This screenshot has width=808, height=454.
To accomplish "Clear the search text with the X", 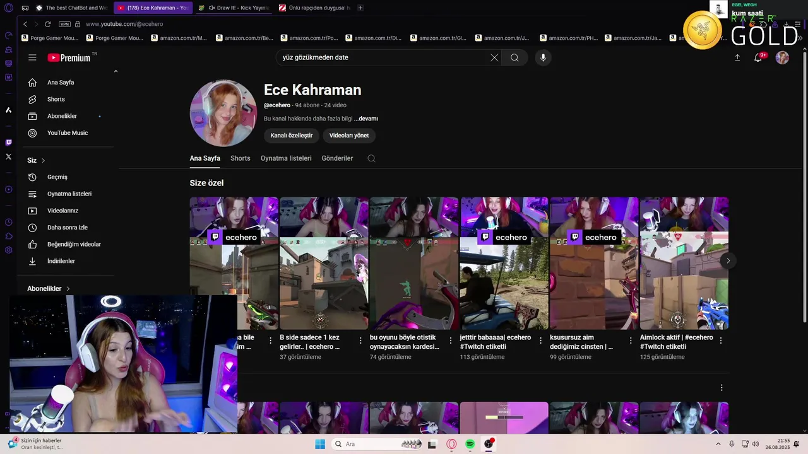I will click(494, 57).
